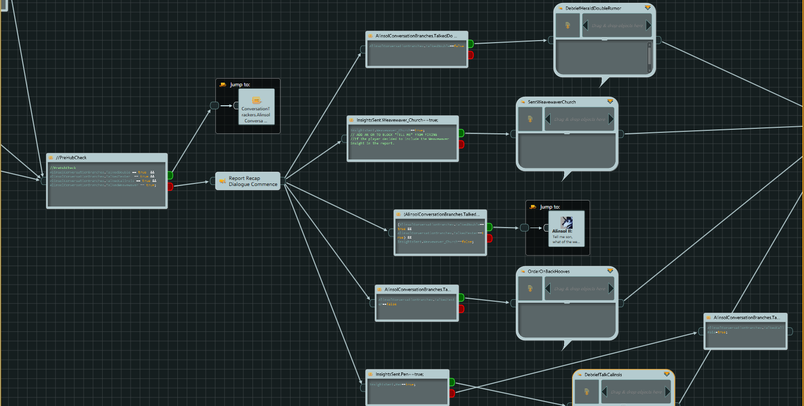804x406 pixels.
Task: Select the //PreHubCheck condition node title
Action: 71,157
